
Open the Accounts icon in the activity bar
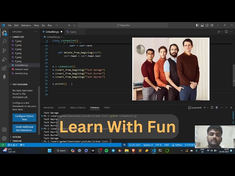(x=4, y=129)
